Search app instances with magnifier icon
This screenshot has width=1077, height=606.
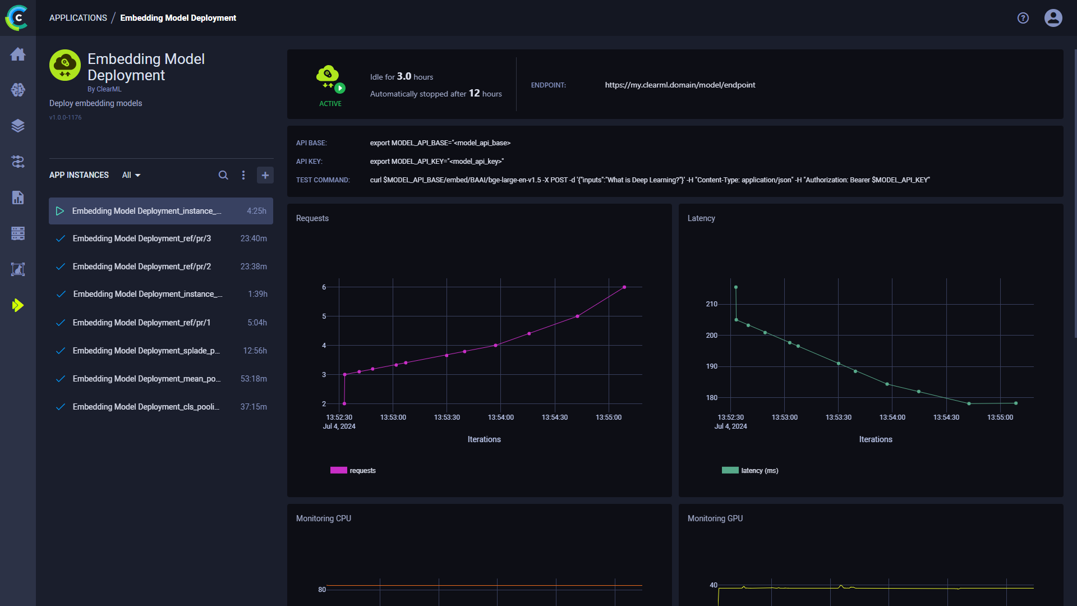(223, 175)
